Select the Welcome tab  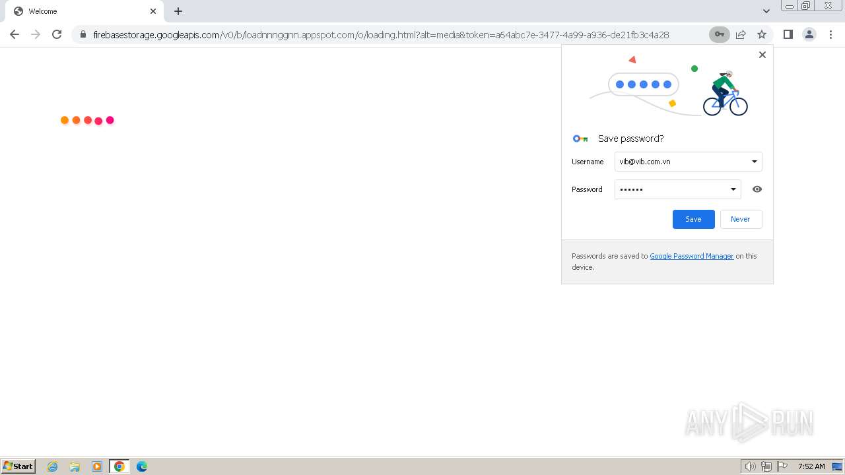click(84, 11)
